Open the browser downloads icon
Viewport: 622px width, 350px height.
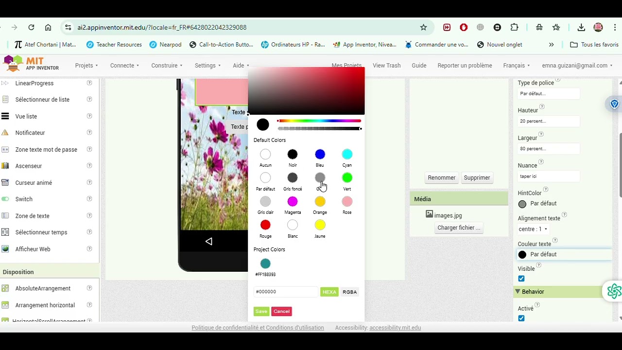tap(581, 28)
